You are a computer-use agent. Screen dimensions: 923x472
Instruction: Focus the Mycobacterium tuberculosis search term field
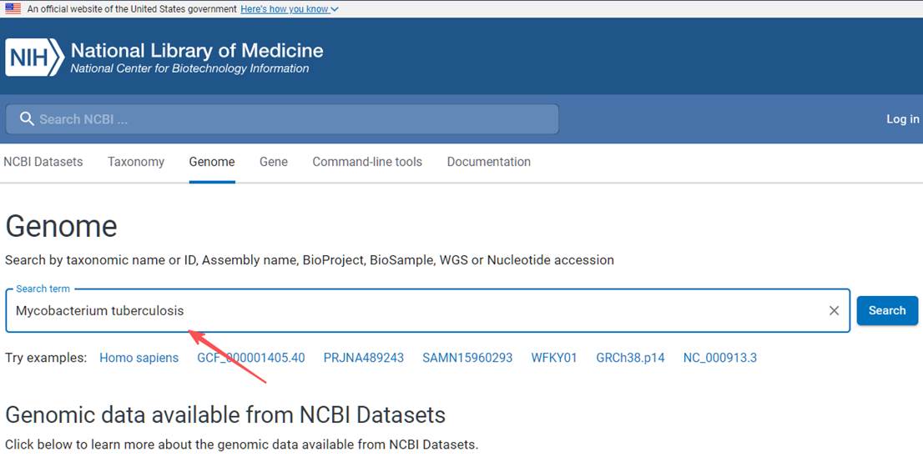[417, 310]
